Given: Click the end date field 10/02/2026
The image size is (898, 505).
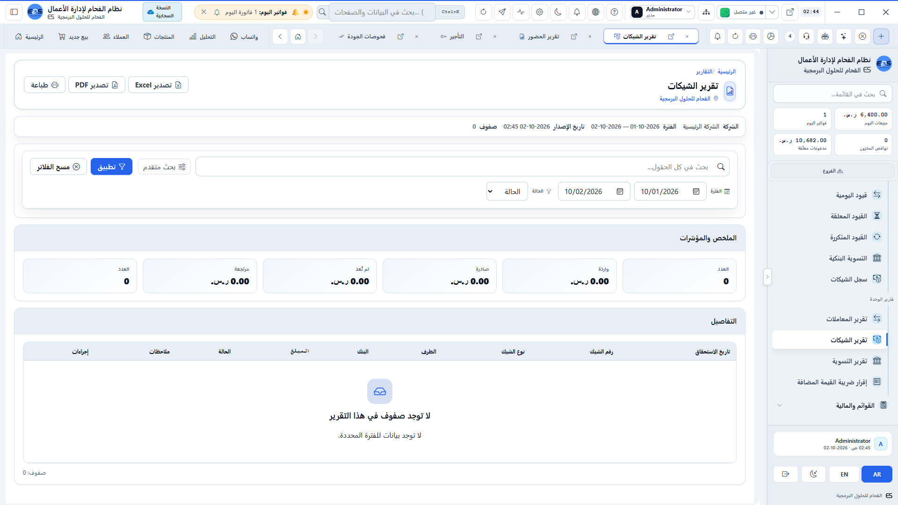Looking at the screenshot, I should coord(594,191).
